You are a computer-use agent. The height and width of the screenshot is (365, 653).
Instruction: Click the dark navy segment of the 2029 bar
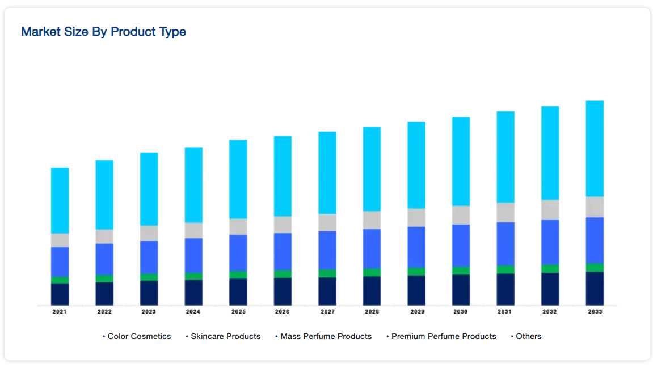tap(416, 290)
